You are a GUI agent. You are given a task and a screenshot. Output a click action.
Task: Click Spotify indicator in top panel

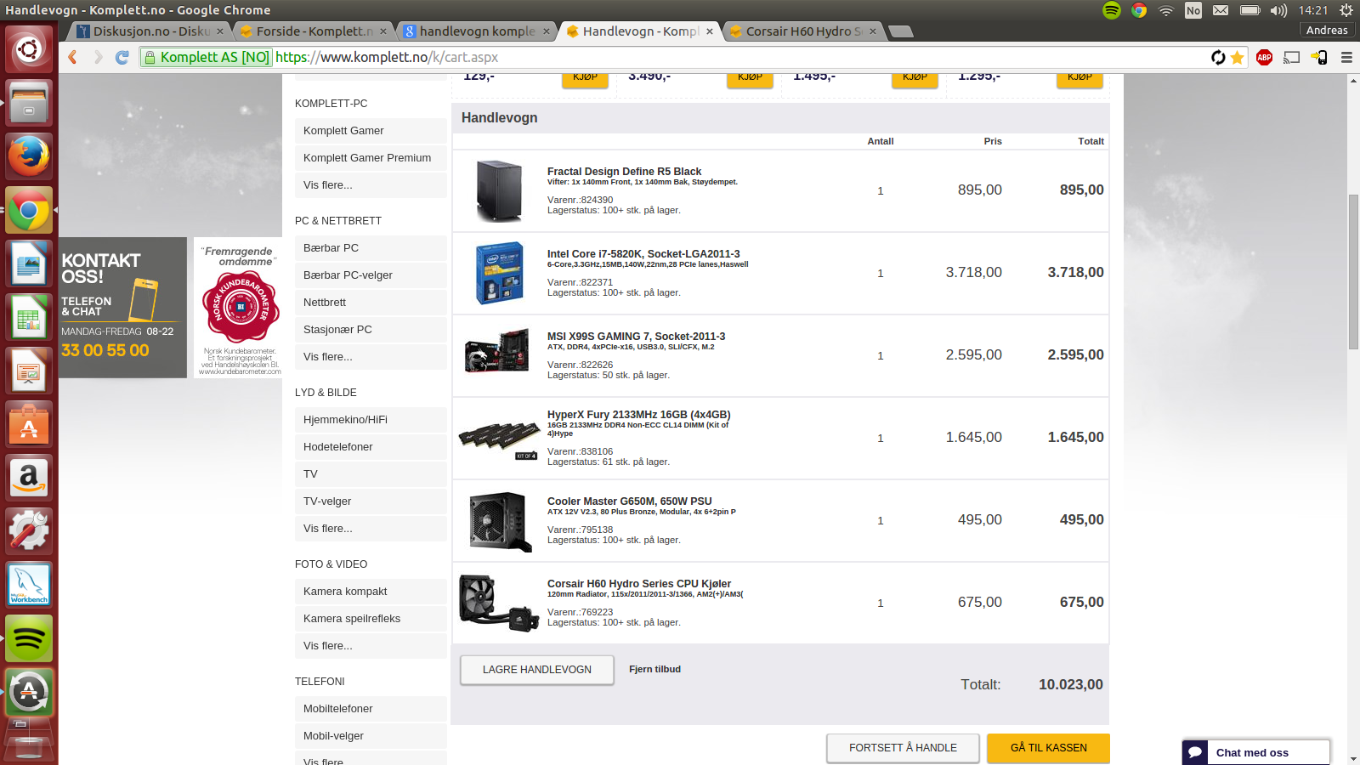point(1112,10)
